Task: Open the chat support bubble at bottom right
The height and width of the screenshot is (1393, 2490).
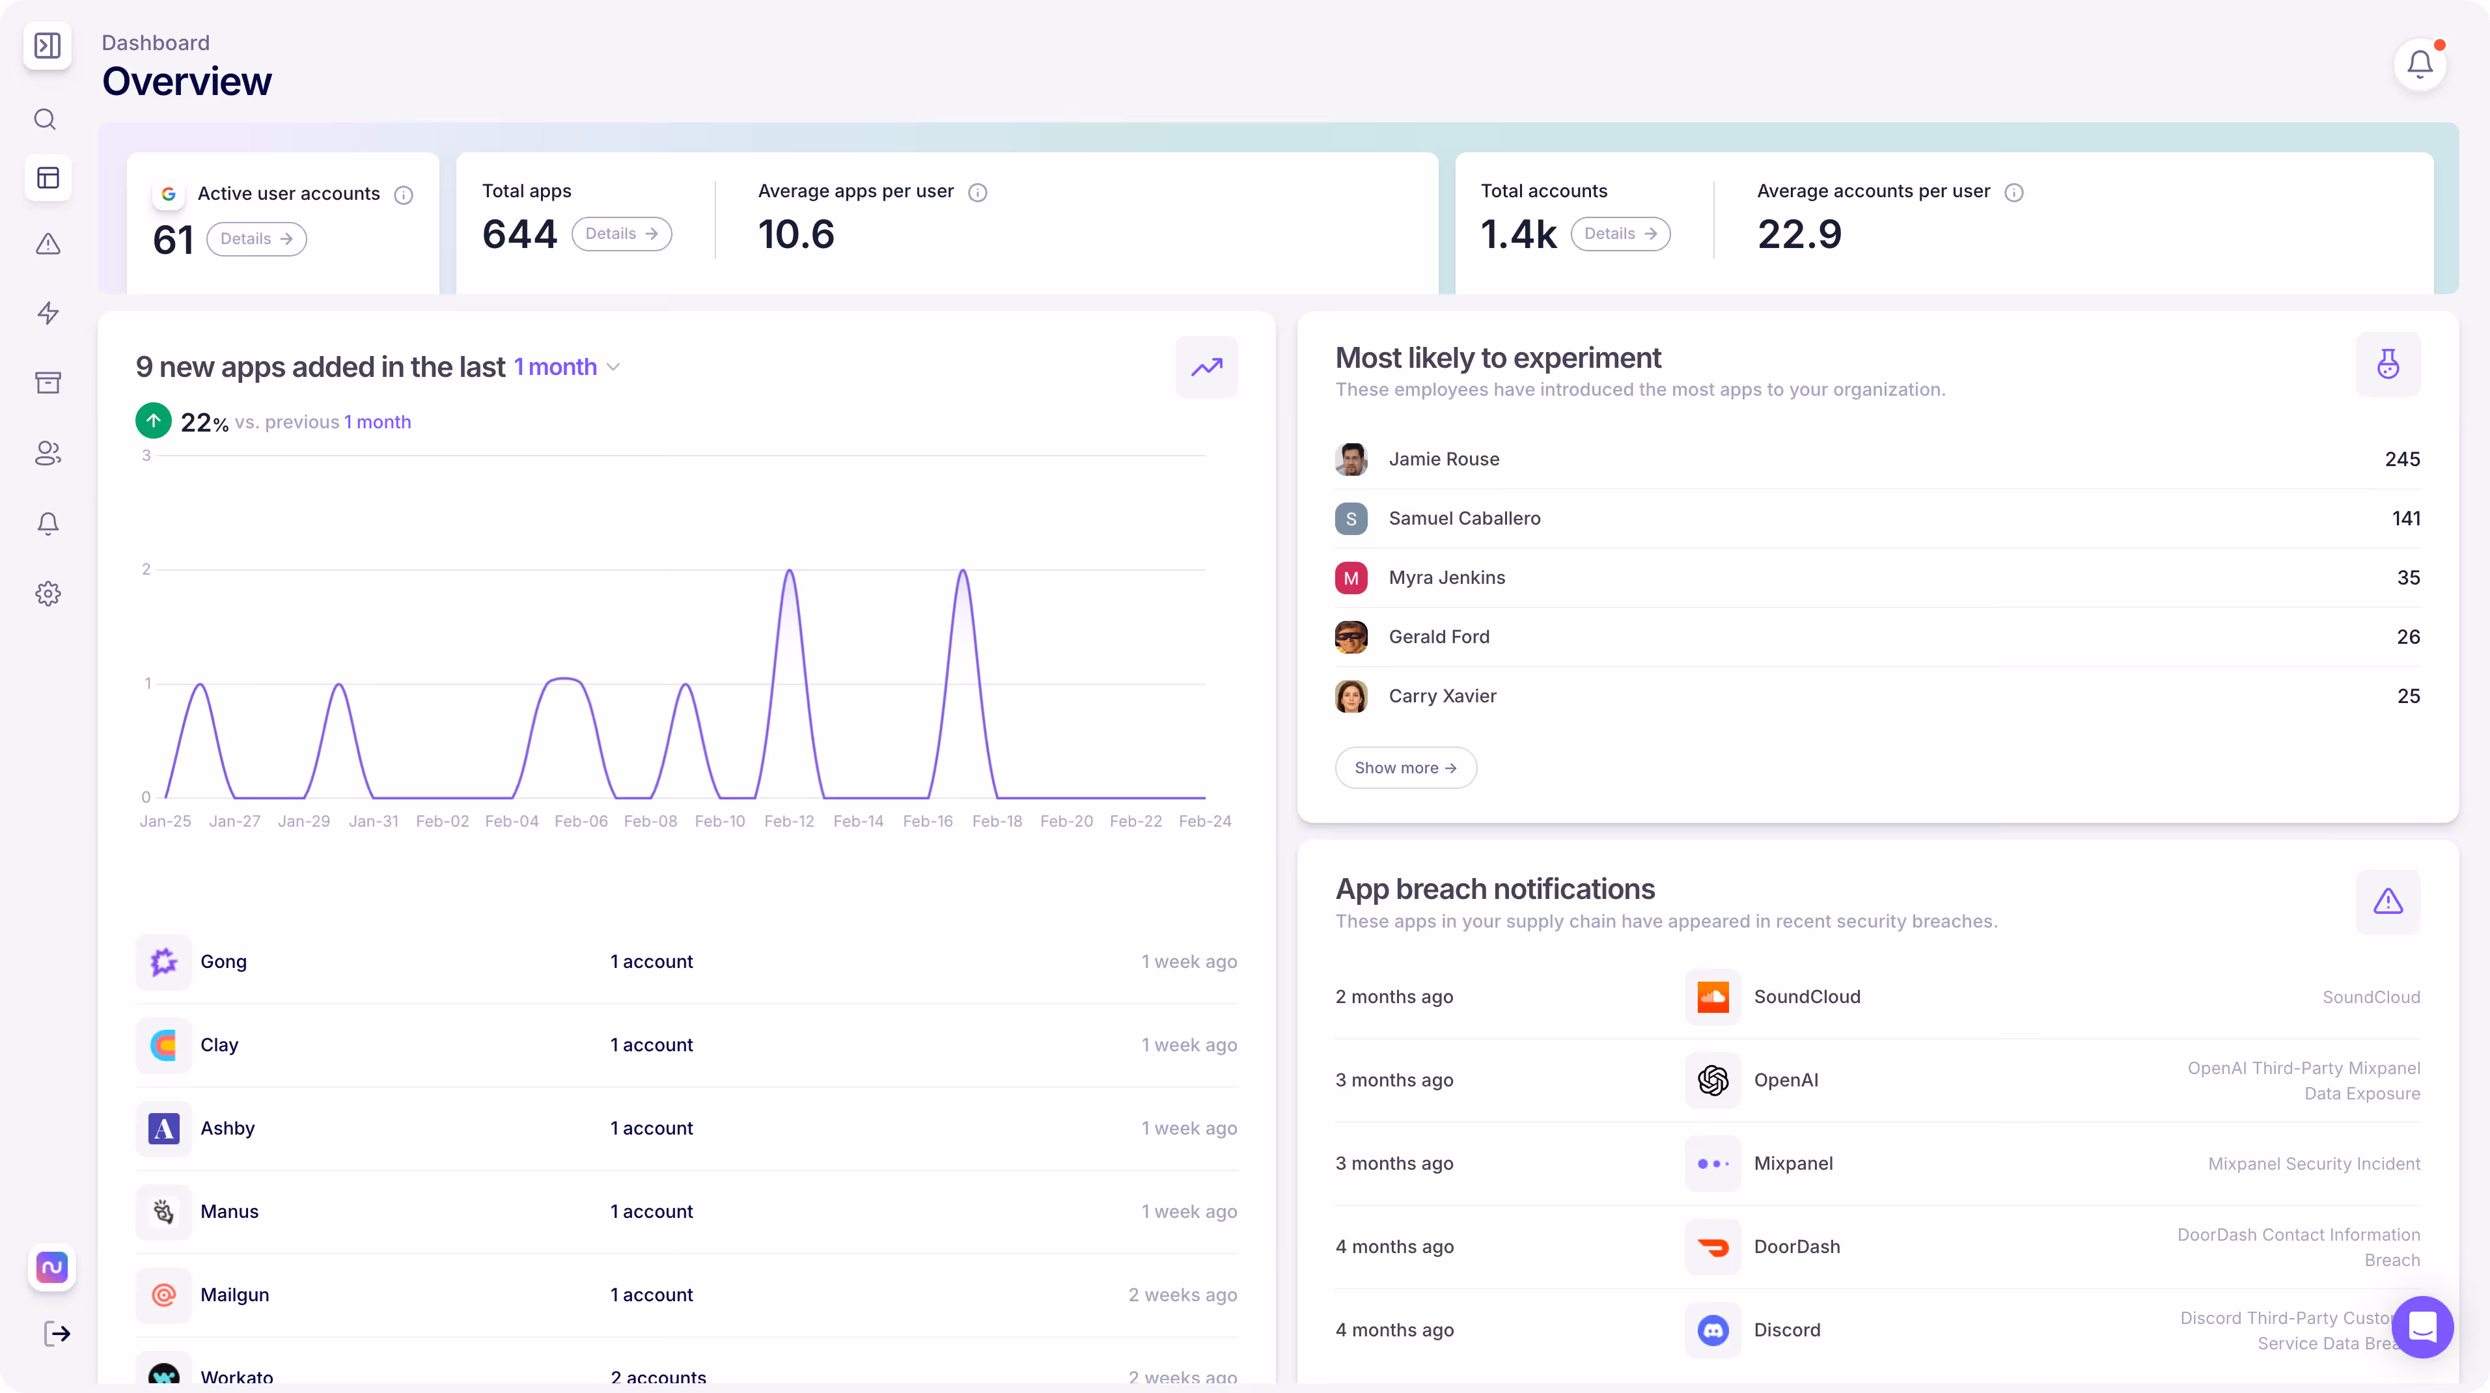Action: 2422,1327
